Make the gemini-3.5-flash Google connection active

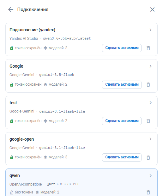tap(122, 84)
